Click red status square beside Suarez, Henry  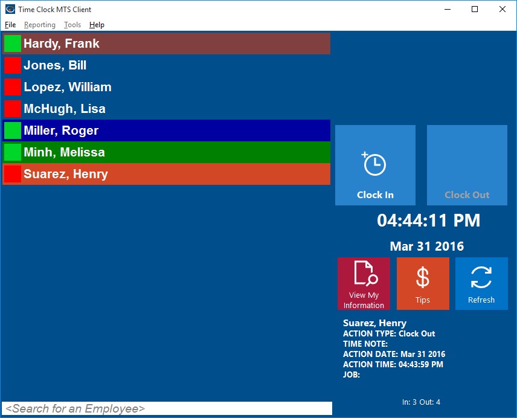(x=13, y=174)
